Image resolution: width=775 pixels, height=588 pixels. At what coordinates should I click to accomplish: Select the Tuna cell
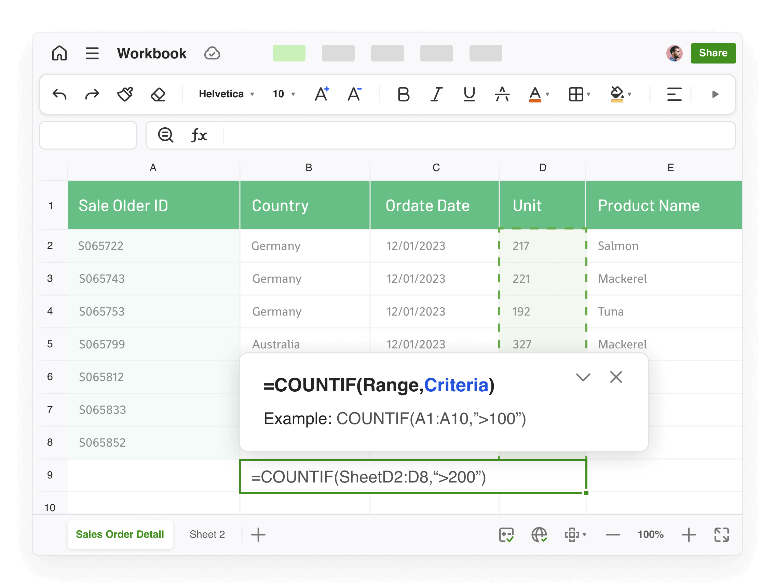pos(664,311)
